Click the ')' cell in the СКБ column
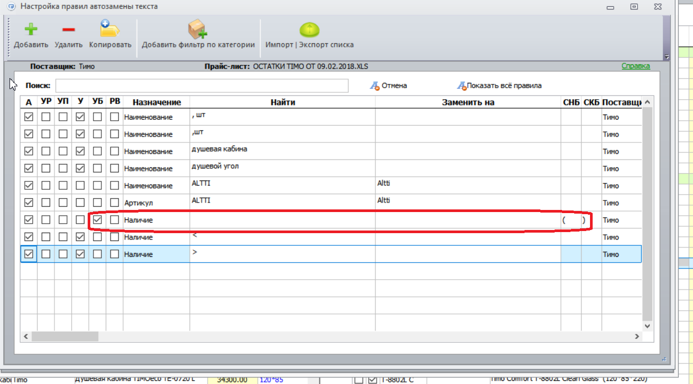Viewport: 693px width, 384px height. [x=591, y=220]
